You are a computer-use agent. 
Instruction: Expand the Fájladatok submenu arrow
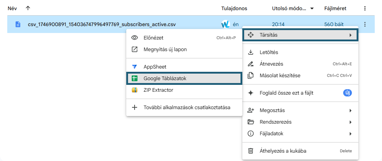pos(350,134)
